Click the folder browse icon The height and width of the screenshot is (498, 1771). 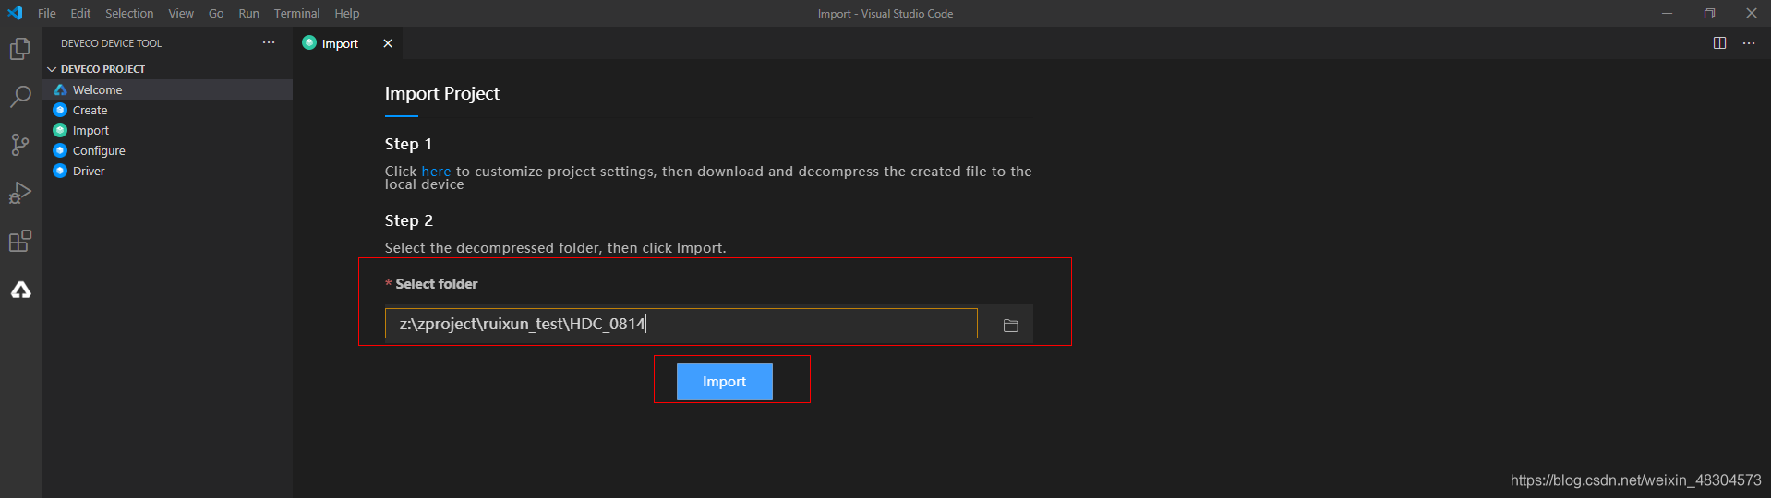[x=1010, y=325]
